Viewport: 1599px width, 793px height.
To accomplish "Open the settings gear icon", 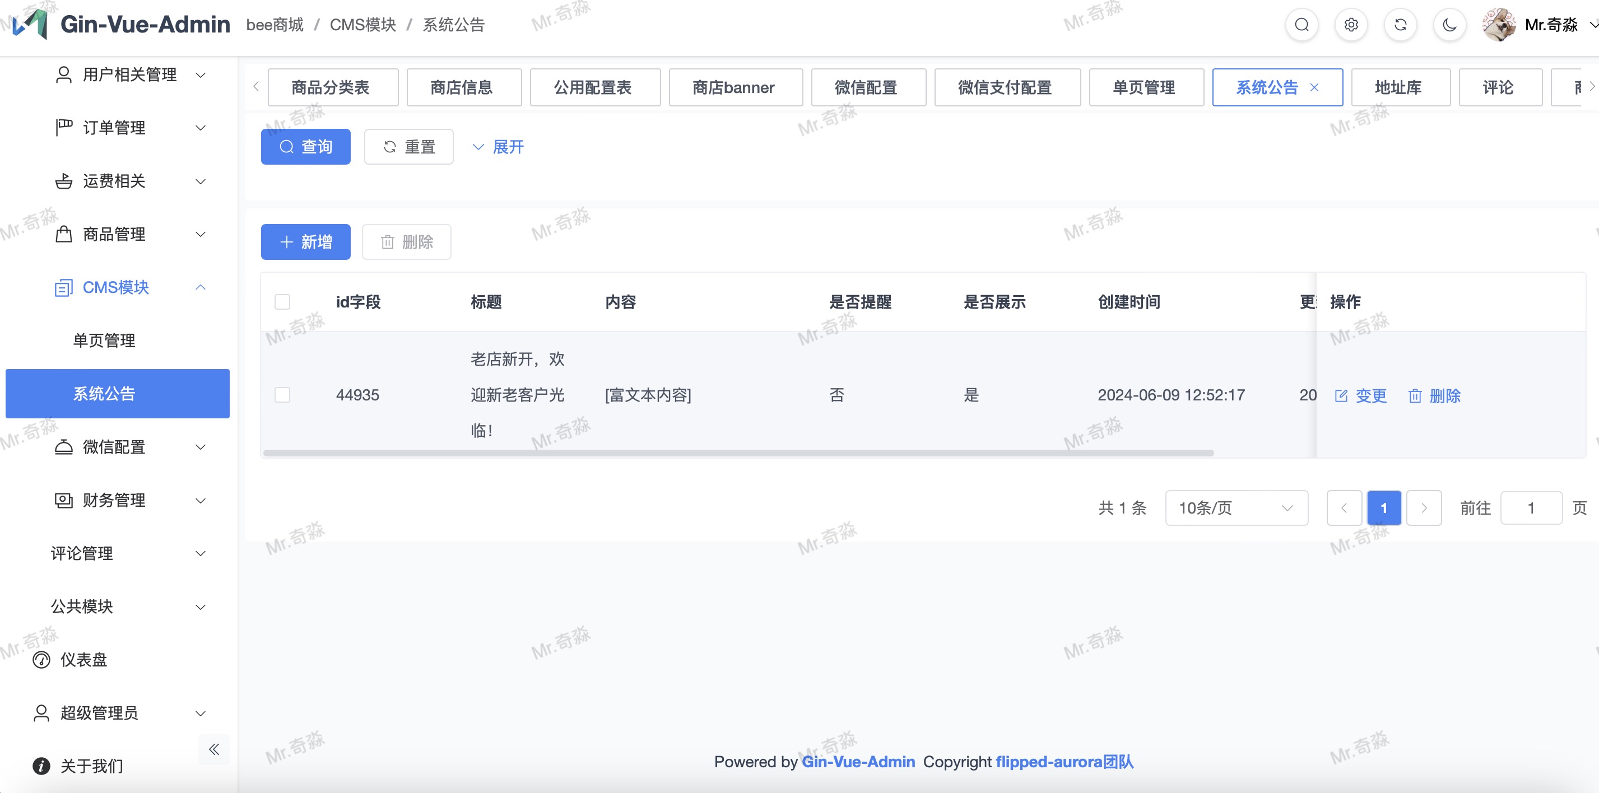I will click(x=1351, y=25).
